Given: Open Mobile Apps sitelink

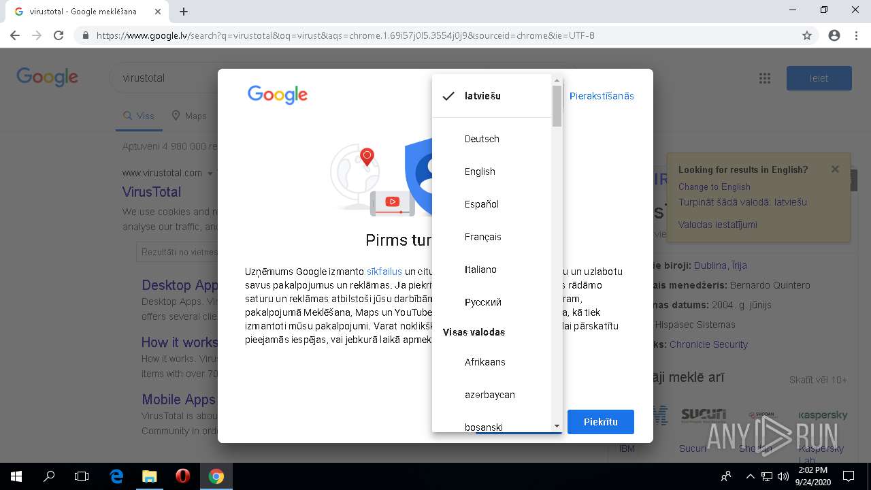Looking at the screenshot, I should click(x=178, y=399).
